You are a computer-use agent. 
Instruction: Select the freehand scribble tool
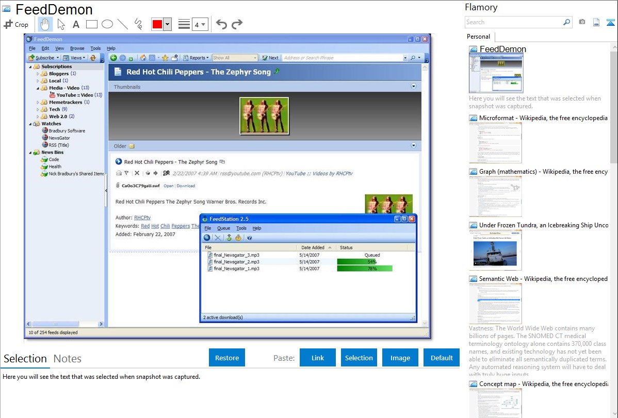[138, 24]
